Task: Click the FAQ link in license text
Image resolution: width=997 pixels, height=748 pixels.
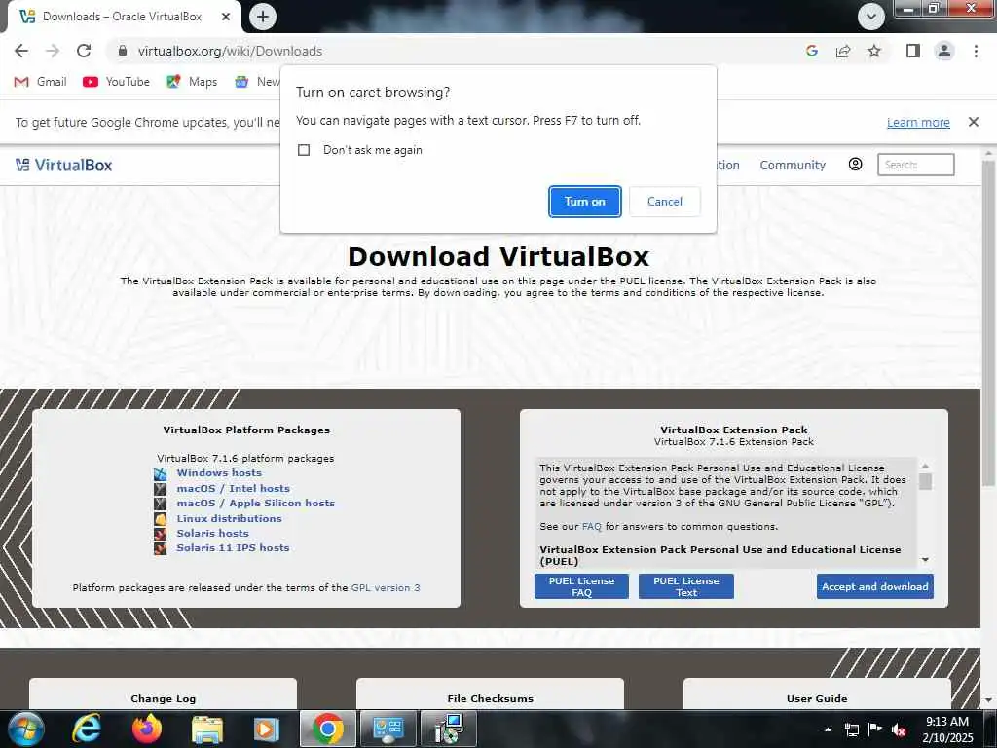Action: (x=591, y=527)
